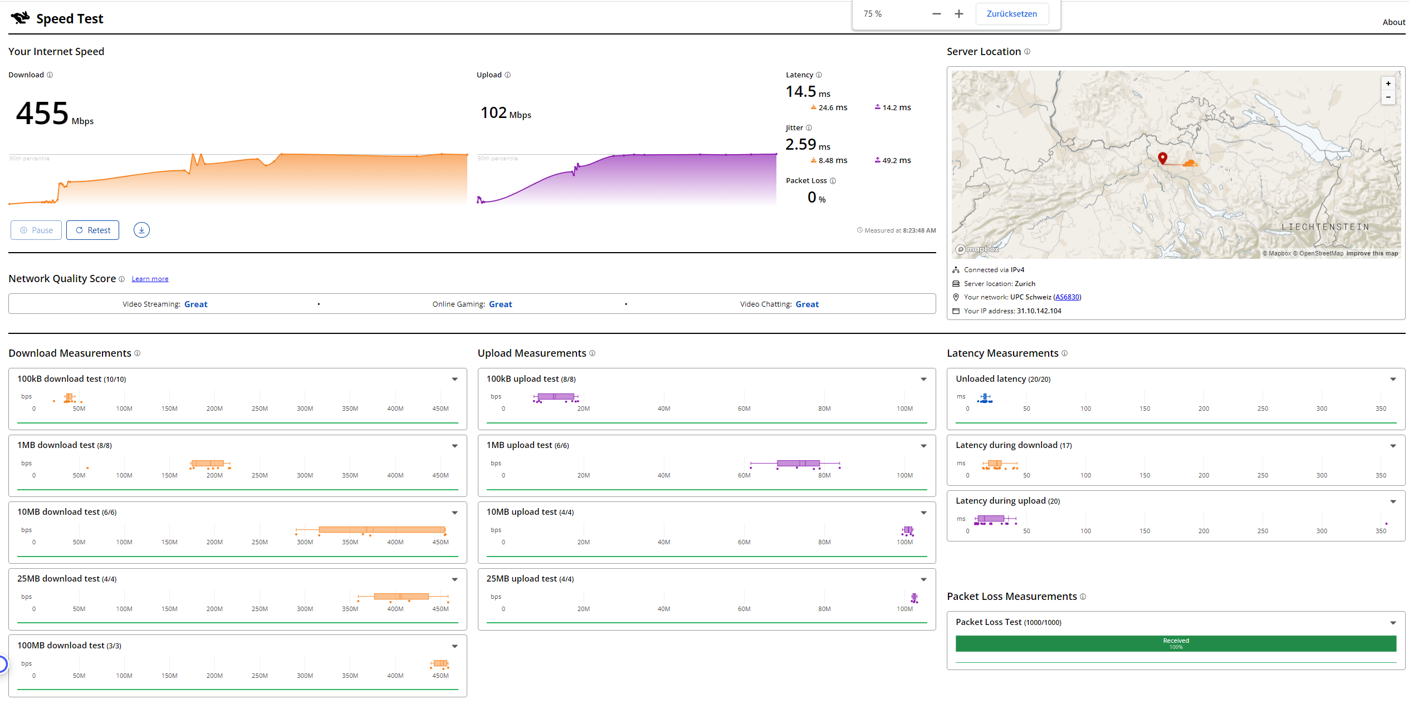This screenshot has height=704, width=1409.
Task: Zoom out on the server map
Action: 1388,97
